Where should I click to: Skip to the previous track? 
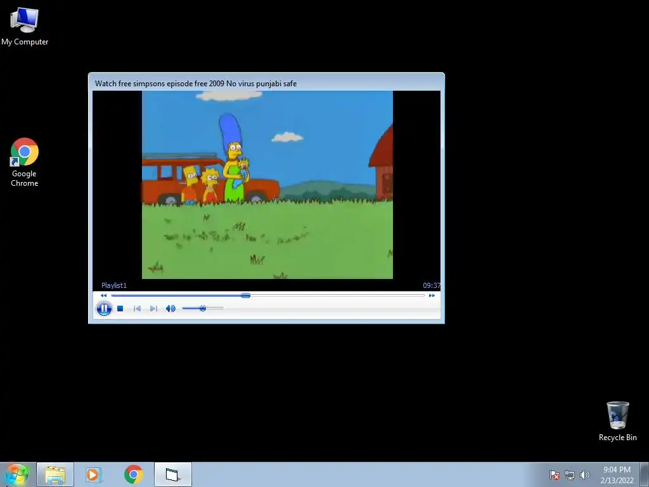point(137,309)
